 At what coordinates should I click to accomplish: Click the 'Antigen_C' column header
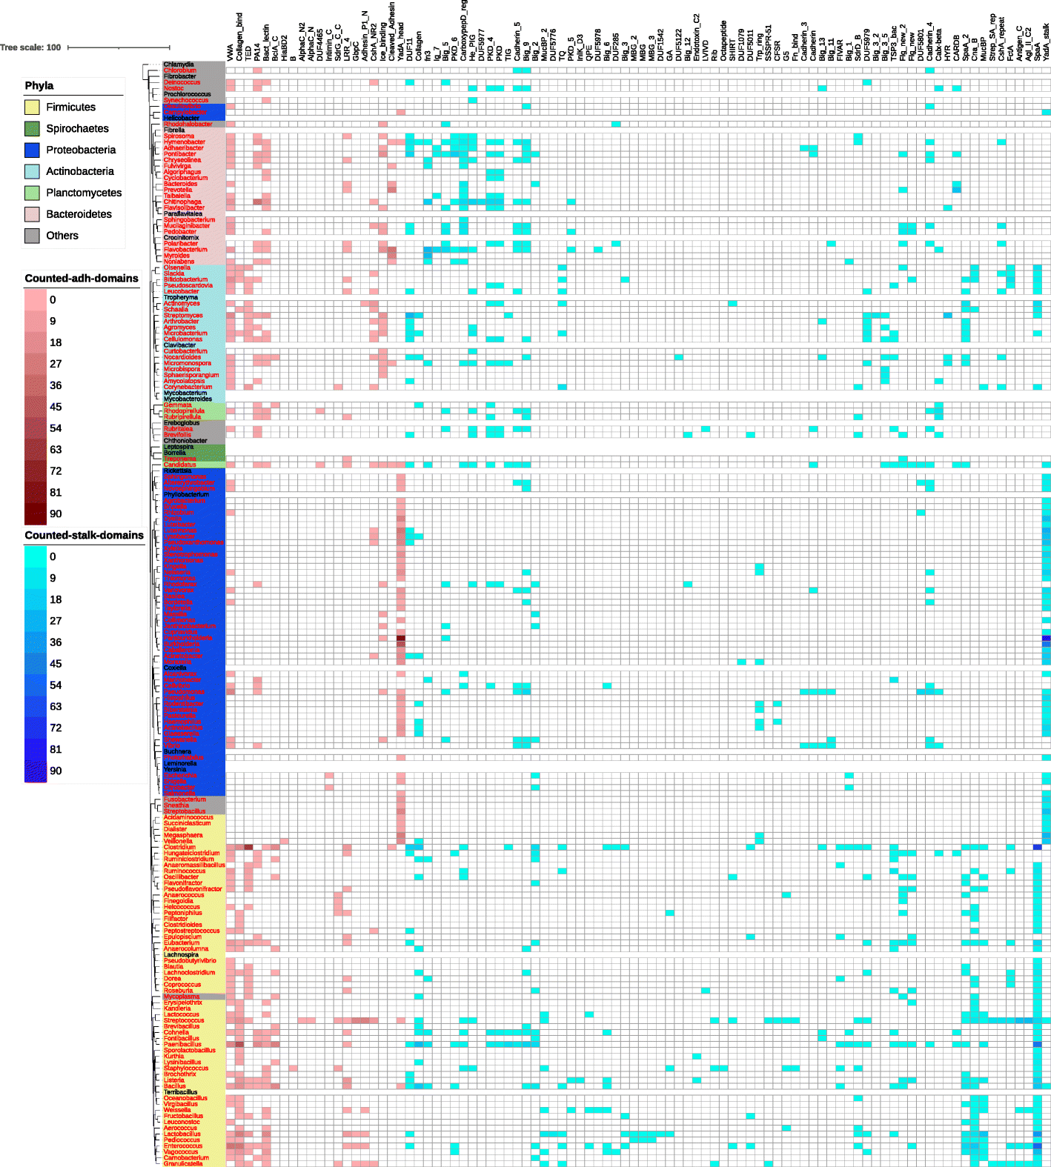[1018, 43]
